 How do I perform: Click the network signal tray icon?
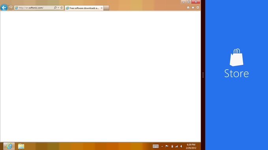[177, 146]
